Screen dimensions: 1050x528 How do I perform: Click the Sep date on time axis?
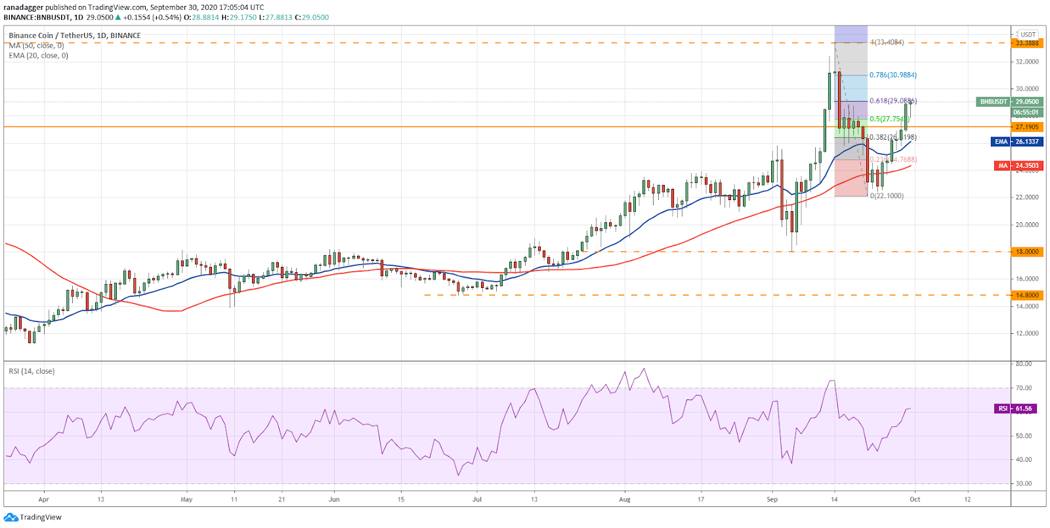pos(772,499)
